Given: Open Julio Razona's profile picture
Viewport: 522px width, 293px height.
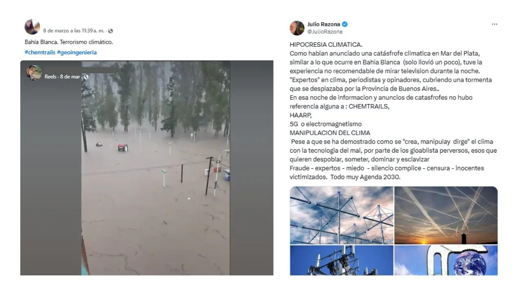Looking at the screenshot, I should point(297,28).
